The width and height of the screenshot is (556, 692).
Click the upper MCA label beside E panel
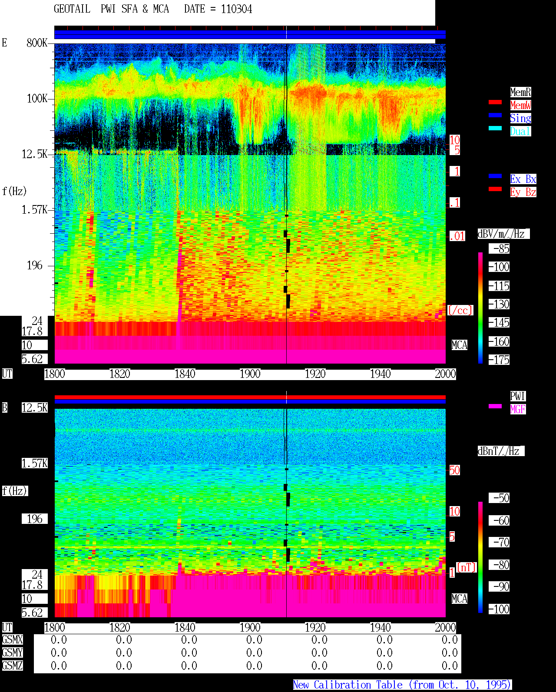460,345
